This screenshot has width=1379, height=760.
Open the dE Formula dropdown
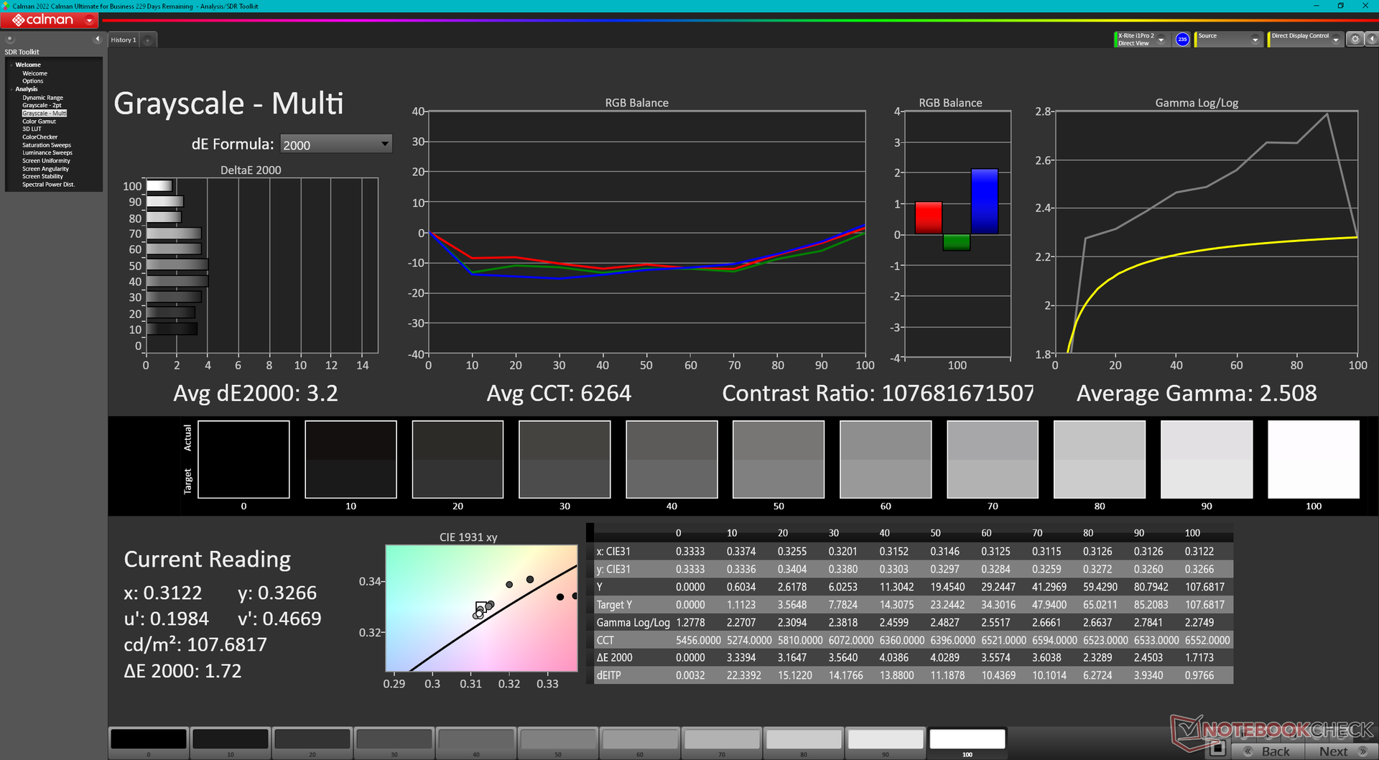335,144
